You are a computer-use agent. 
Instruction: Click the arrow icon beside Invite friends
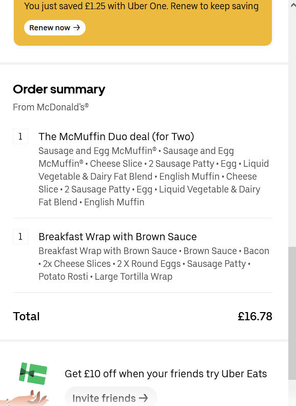(144, 398)
